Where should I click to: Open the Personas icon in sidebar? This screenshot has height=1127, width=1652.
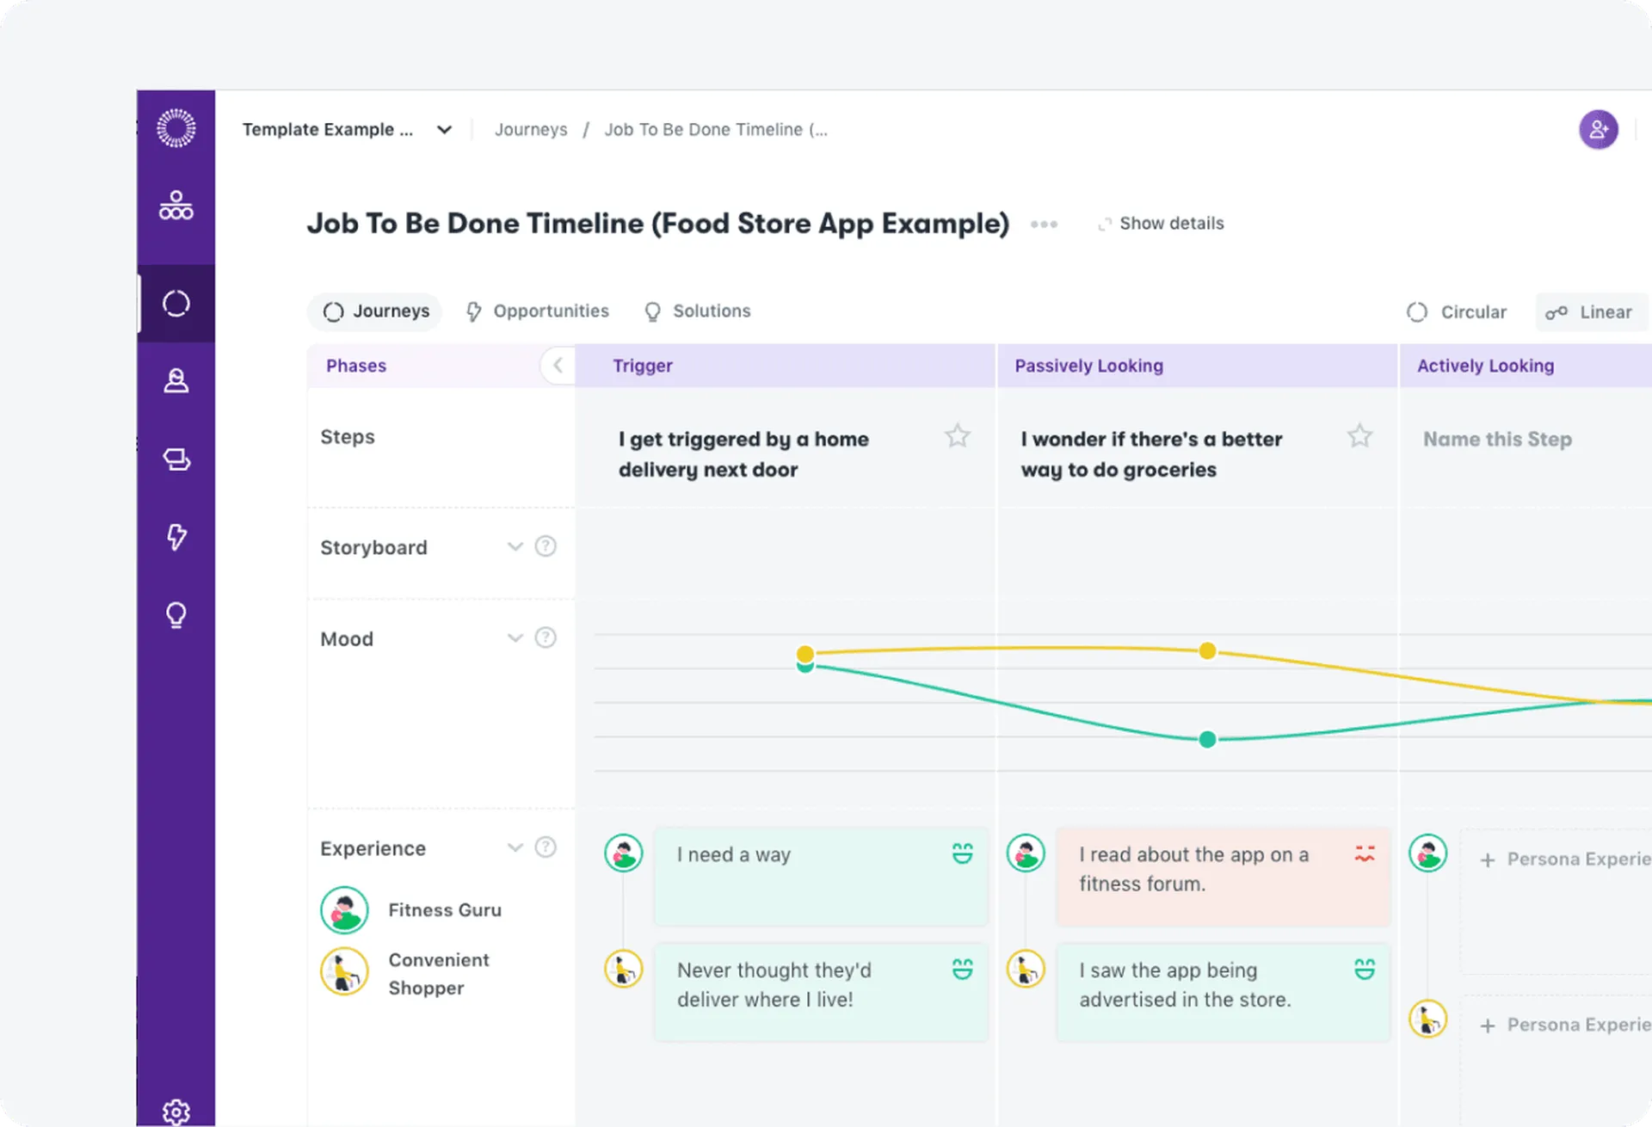click(x=176, y=381)
